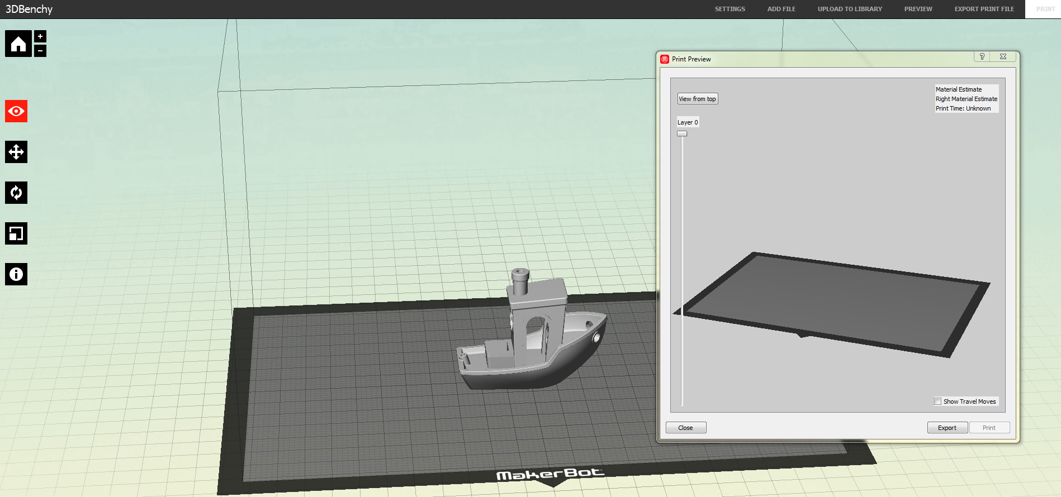Select the Scale tool icon

tap(16, 233)
